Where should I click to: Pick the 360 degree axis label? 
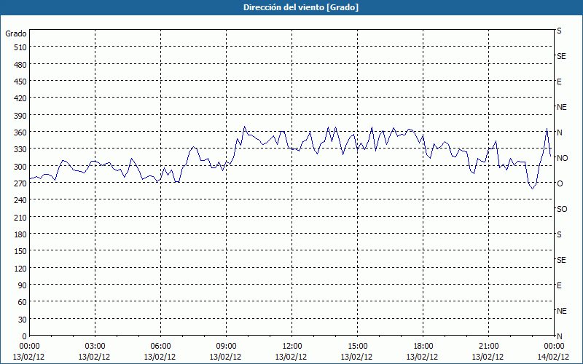tap(20, 132)
